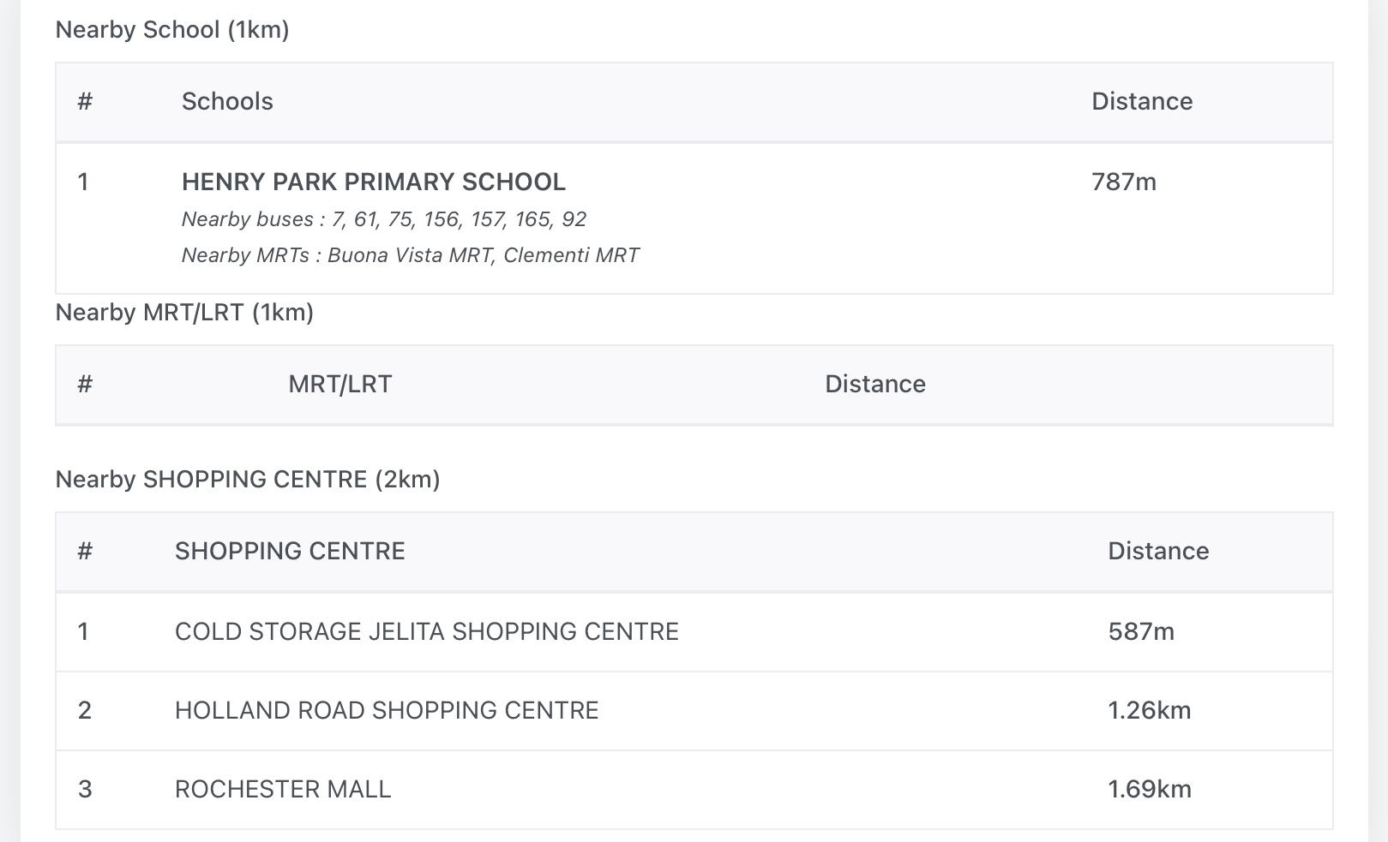1388x842 pixels.
Task: Click the Distance header in the MRT/LRT table
Action: [x=874, y=385]
